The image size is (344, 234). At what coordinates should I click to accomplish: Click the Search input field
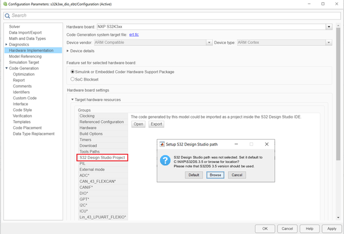click(172, 15)
